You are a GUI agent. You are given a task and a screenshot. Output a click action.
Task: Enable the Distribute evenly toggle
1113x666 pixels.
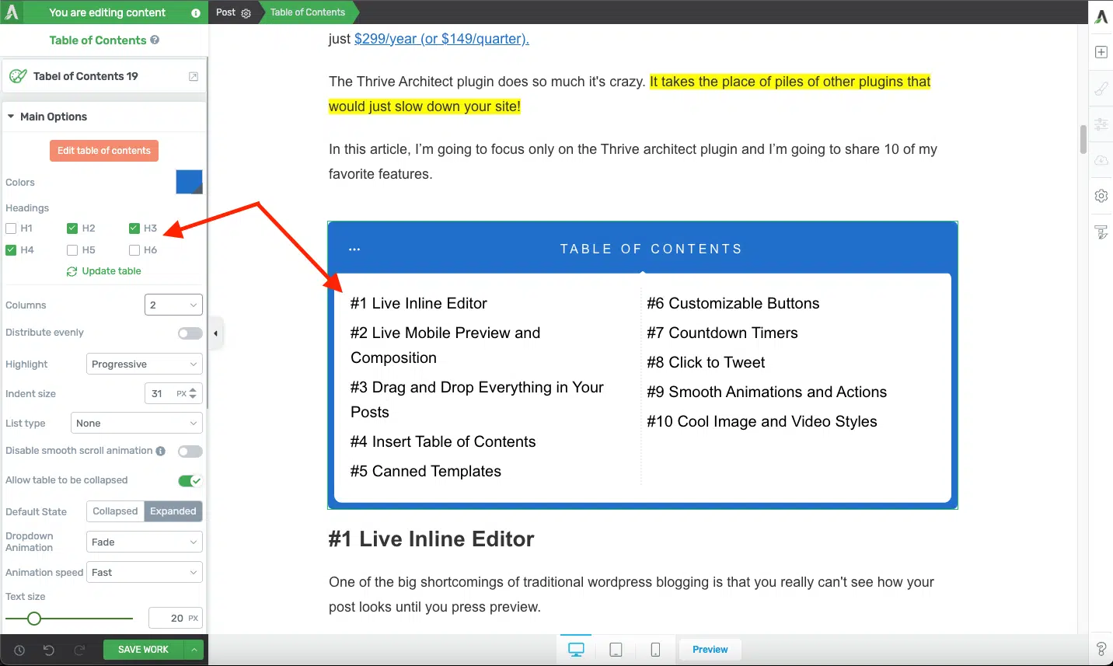coord(190,333)
